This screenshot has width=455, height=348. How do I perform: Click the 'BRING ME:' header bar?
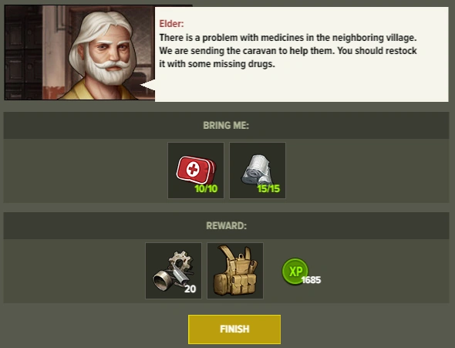coord(226,125)
